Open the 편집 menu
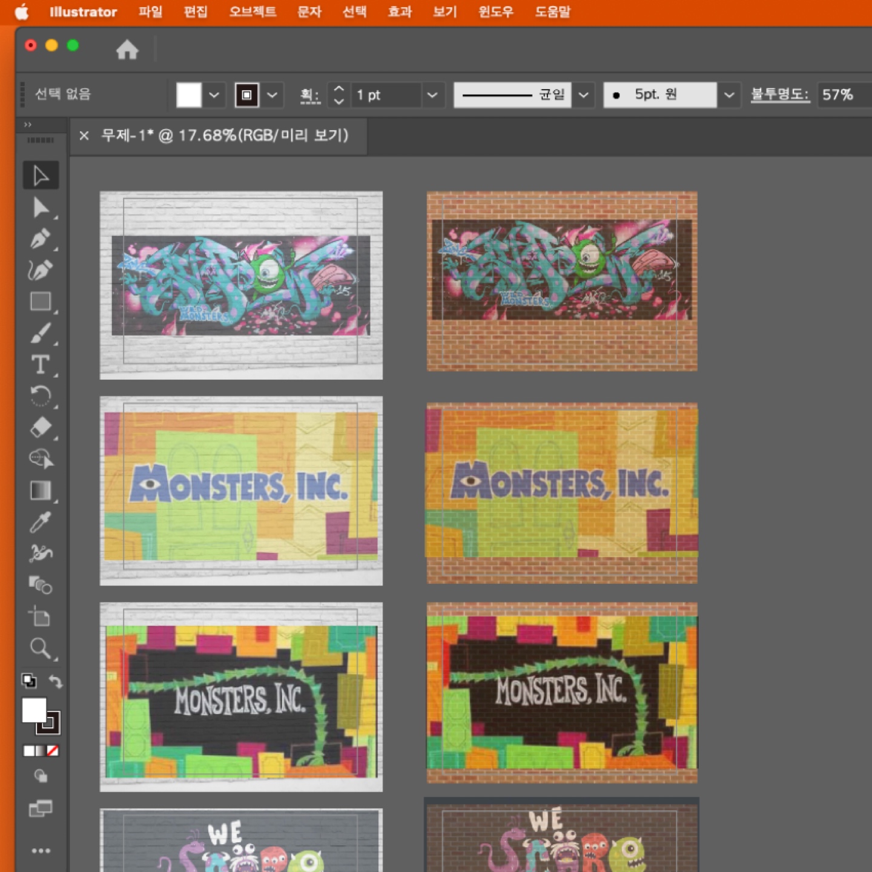 point(196,12)
